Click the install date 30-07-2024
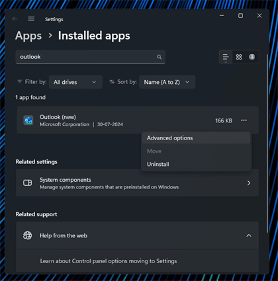 pos(110,124)
